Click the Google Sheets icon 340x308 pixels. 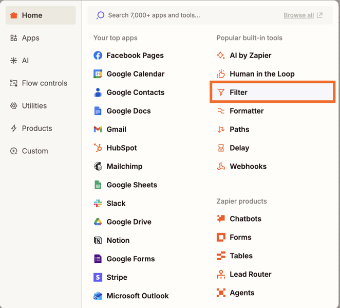tap(98, 185)
